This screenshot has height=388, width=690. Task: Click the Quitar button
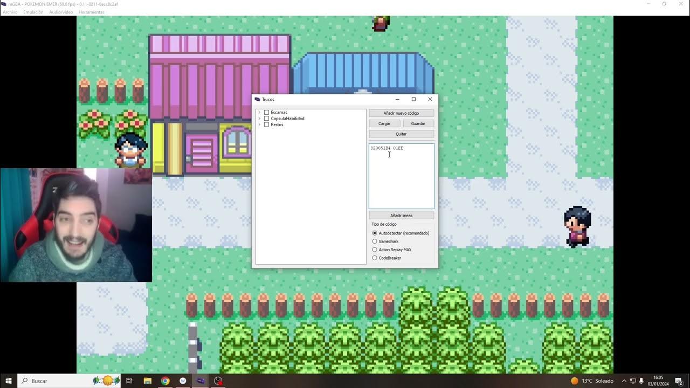pyautogui.click(x=401, y=134)
